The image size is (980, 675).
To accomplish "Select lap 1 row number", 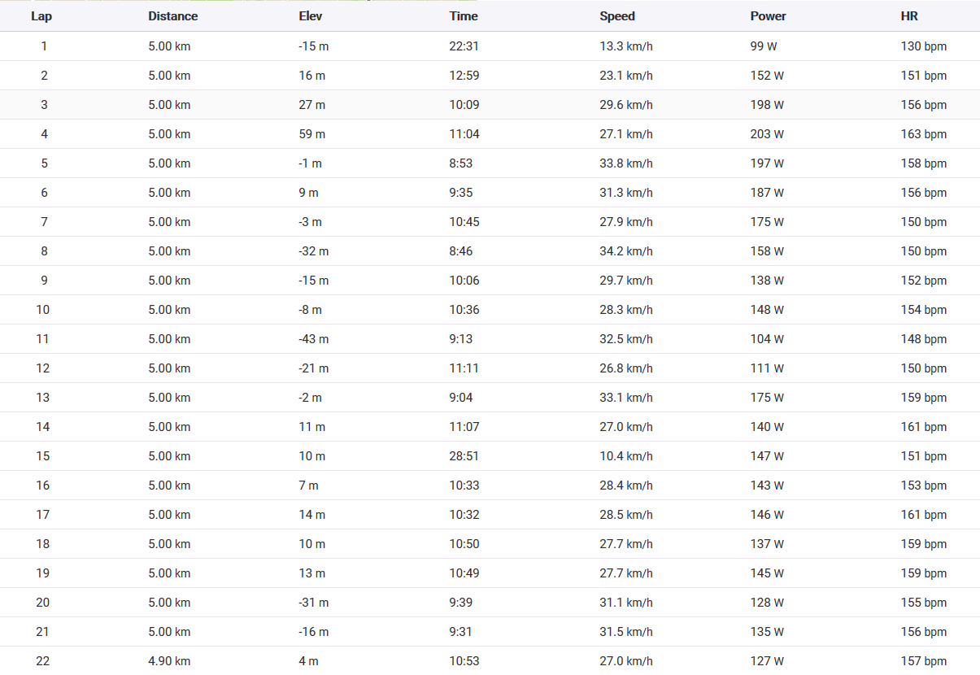I will [x=44, y=46].
